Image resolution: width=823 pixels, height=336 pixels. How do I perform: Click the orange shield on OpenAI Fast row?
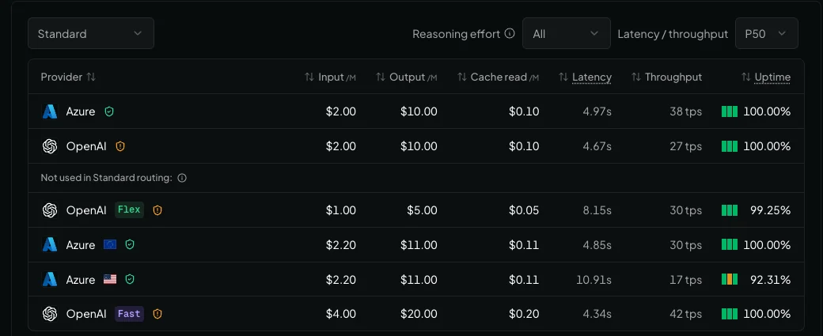(157, 314)
